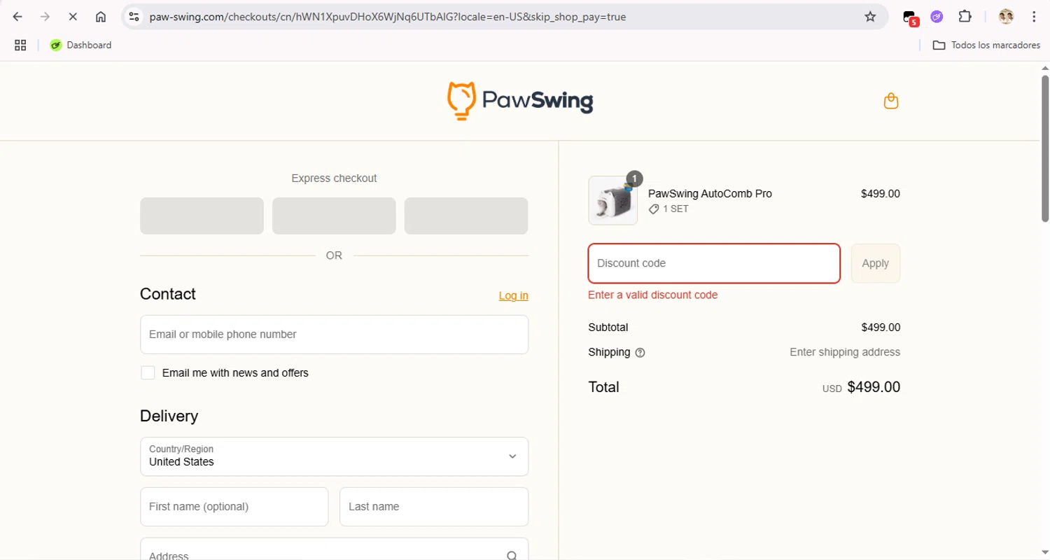Click the browser address bar URL
The height and width of the screenshot is (560, 1050).
click(388, 17)
